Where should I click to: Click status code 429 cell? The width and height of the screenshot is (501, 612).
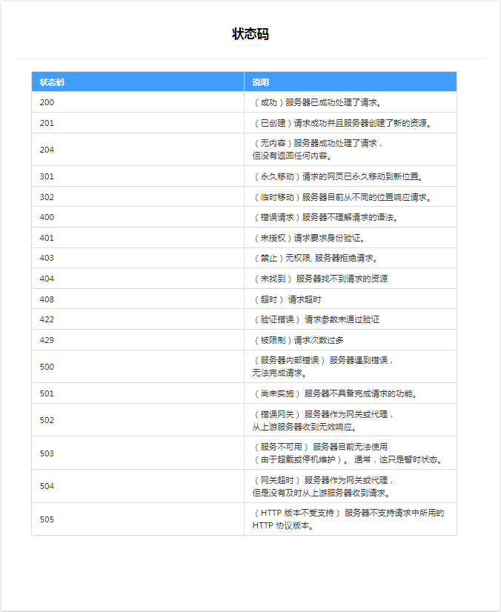138,340
